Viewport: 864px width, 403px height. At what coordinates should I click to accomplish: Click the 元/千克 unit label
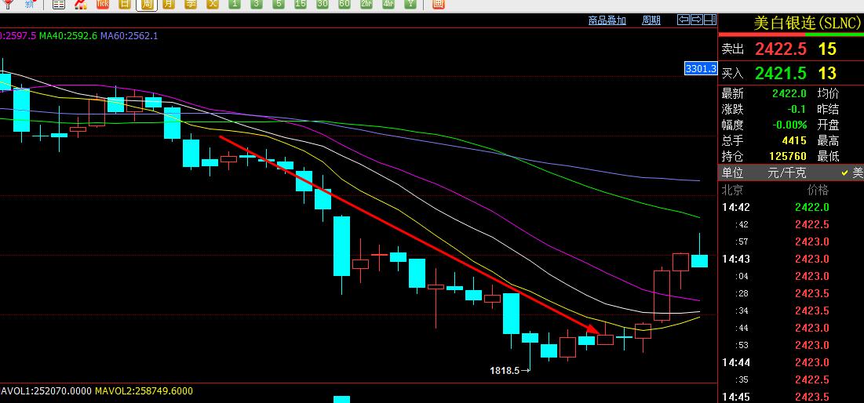(787, 172)
